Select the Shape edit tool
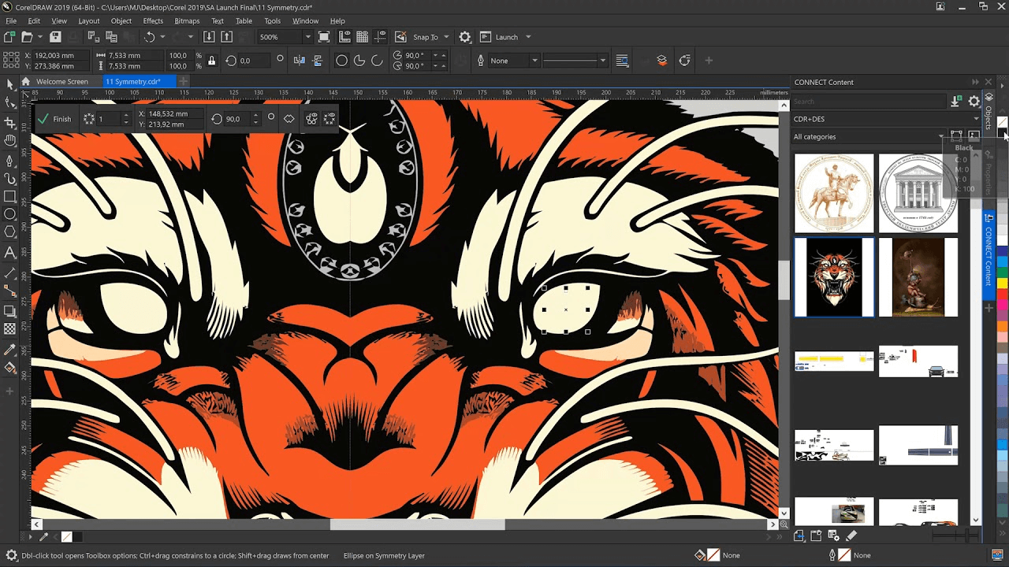The image size is (1009, 567). point(10,103)
